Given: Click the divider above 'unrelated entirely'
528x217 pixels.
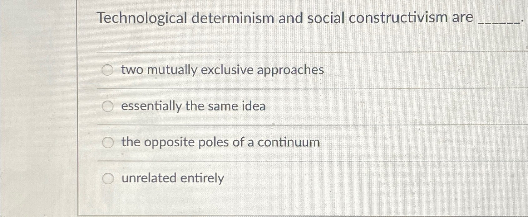Looking at the screenshot, I should (281, 161).
